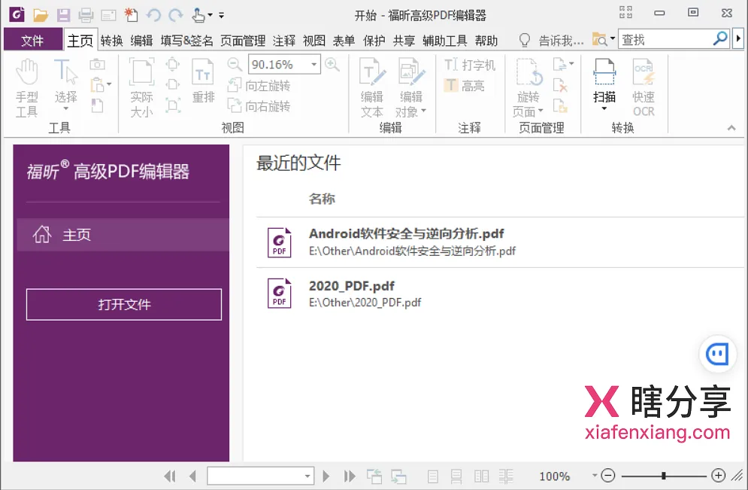Click the Name (名称) column header
The height and width of the screenshot is (490, 748).
[x=322, y=198]
